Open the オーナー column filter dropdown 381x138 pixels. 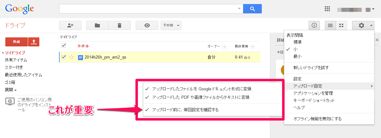[x=224, y=47]
